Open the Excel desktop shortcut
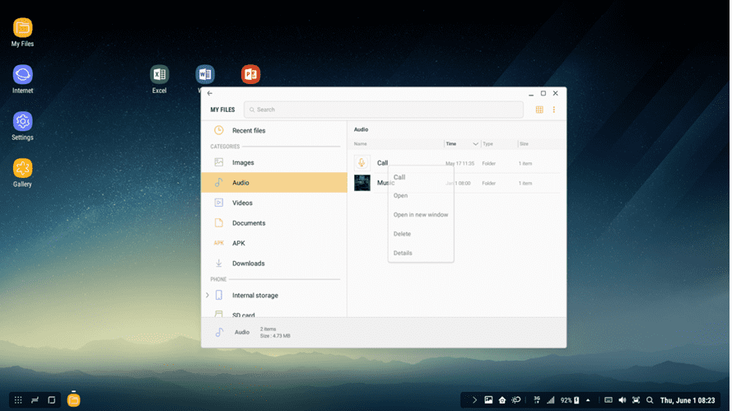This screenshot has width=732, height=411. (159, 74)
